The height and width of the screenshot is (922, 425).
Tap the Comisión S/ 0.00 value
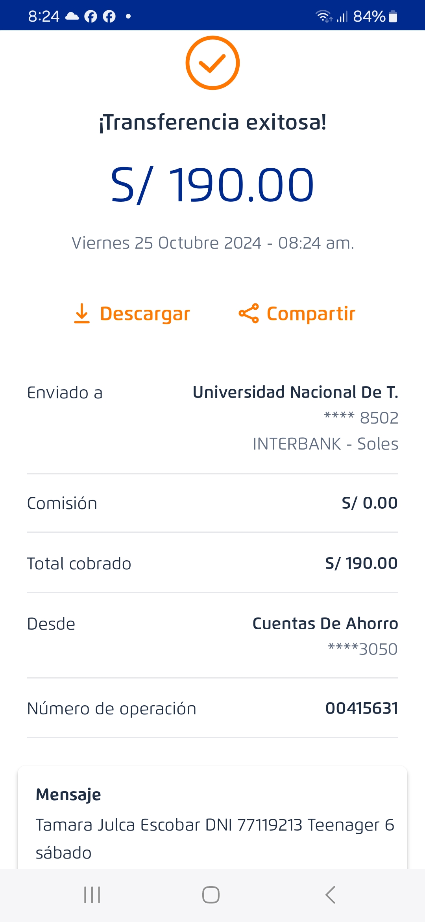pyautogui.click(x=369, y=503)
